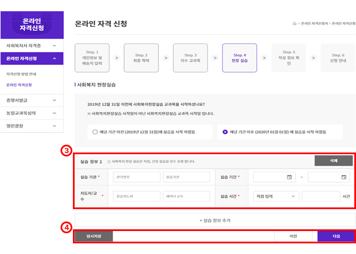Focus the practice end date field
This screenshot has height=254, width=356.
pyautogui.click(x=329, y=177)
